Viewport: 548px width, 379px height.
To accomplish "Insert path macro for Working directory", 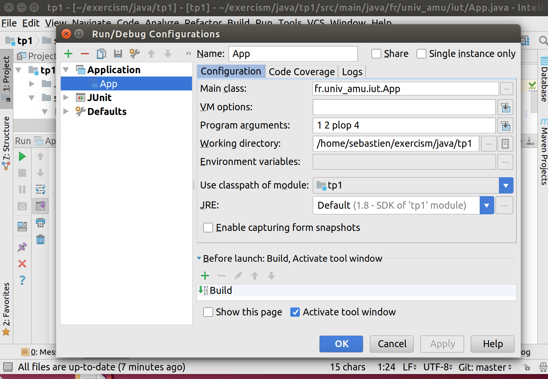I will click(x=505, y=144).
